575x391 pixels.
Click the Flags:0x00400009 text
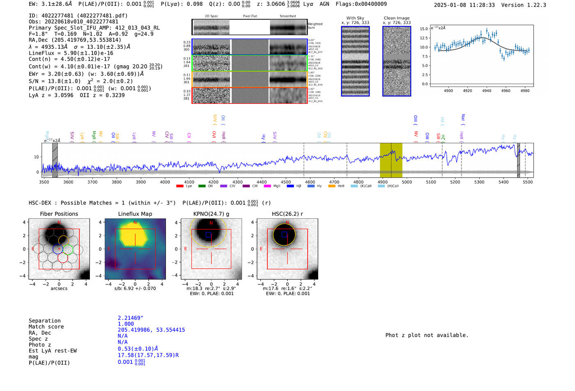[361, 4]
